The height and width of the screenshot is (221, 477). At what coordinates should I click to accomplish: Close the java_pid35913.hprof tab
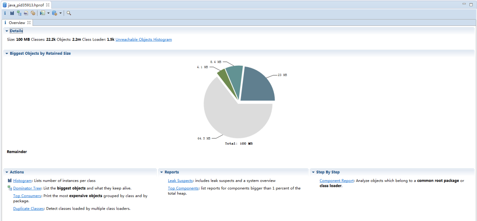click(x=48, y=5)
